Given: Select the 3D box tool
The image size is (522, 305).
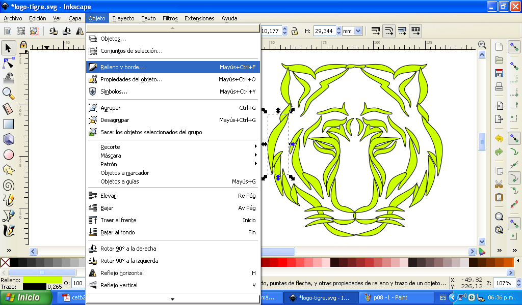Looking at the screenshot, I should pos(8,139).
